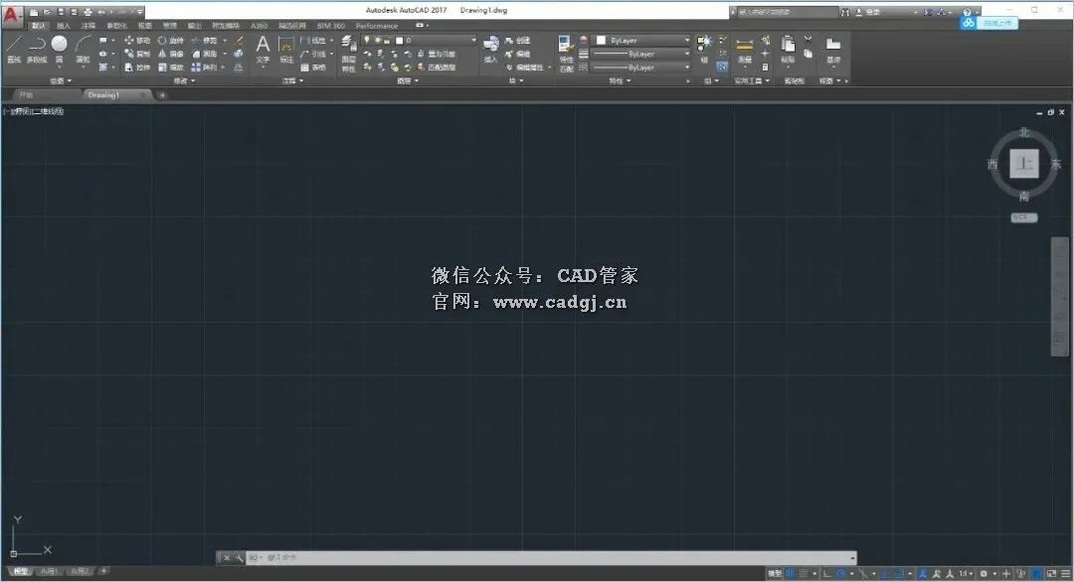
Task: Click the Rotate (旋转) tool
Action: click(x=171, y=41)
